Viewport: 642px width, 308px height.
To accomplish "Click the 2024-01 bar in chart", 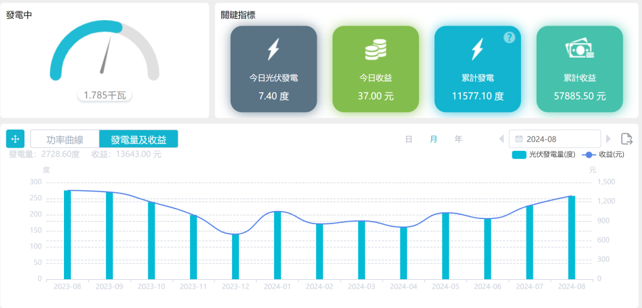I will coord(278,245).
